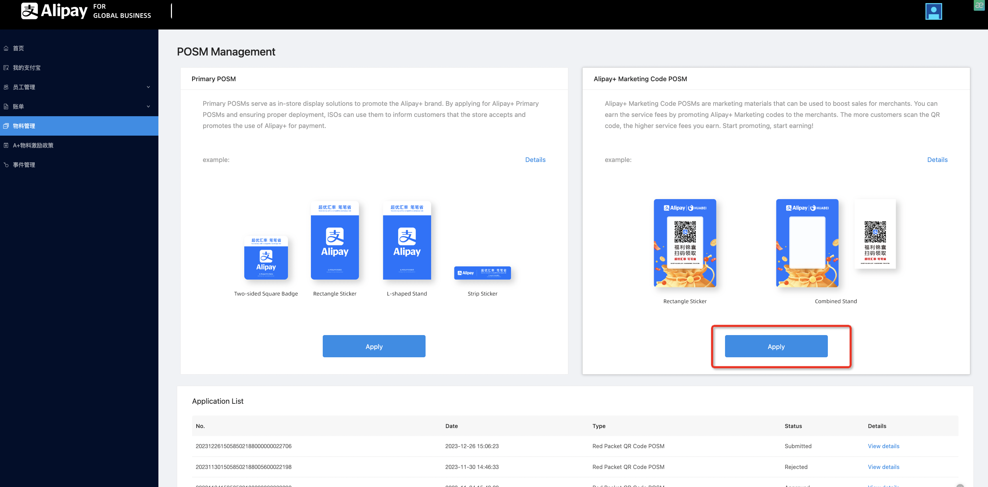Click the 事件管理 sidebar icon
Viewport: 988px width, 487px height.
(x=6, y=165)
